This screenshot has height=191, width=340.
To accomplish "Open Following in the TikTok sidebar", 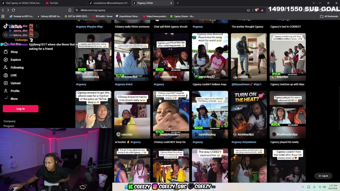I will pyautogui.click(x=17, y=67).
